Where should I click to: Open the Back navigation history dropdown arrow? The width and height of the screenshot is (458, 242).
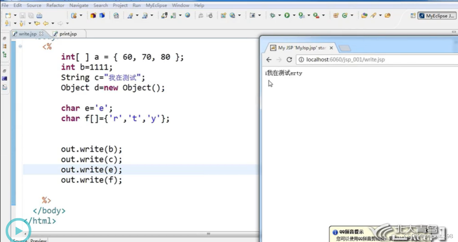pos(52,24)
